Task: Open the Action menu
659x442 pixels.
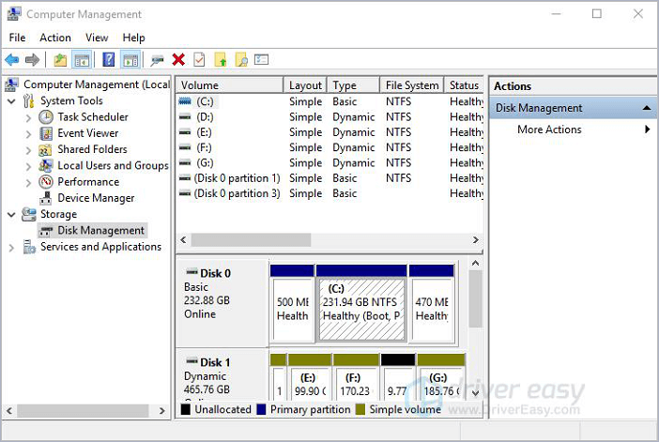Action: tap(55, 38)
